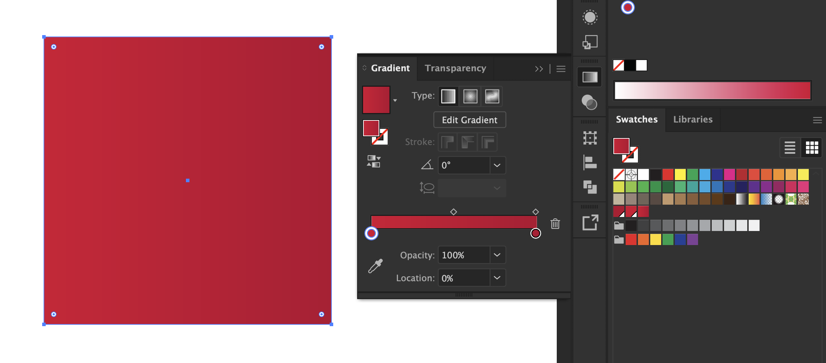The image size is (826, 363).
Task: Switch Swatches panel to list view
Action: pos(790,147)
